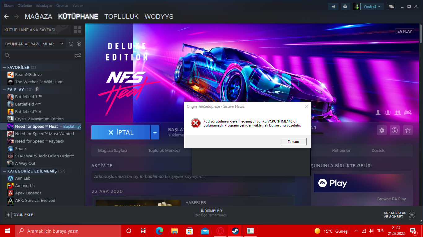Launch Opera browser from the taskbar
This screenshot has width=423, height=237.
(x=220, y=231)
